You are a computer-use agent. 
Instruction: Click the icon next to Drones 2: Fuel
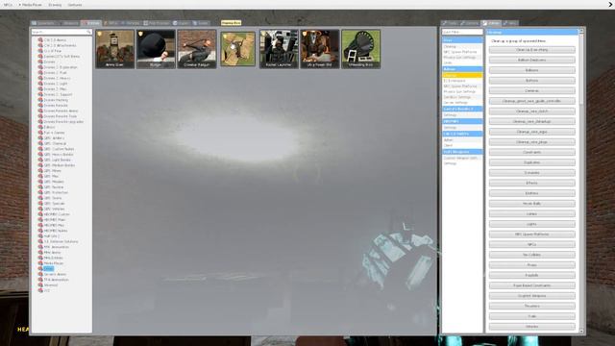click(40, 73)
